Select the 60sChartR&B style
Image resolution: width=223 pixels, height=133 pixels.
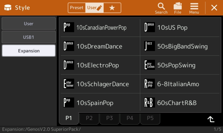[180, 103]
